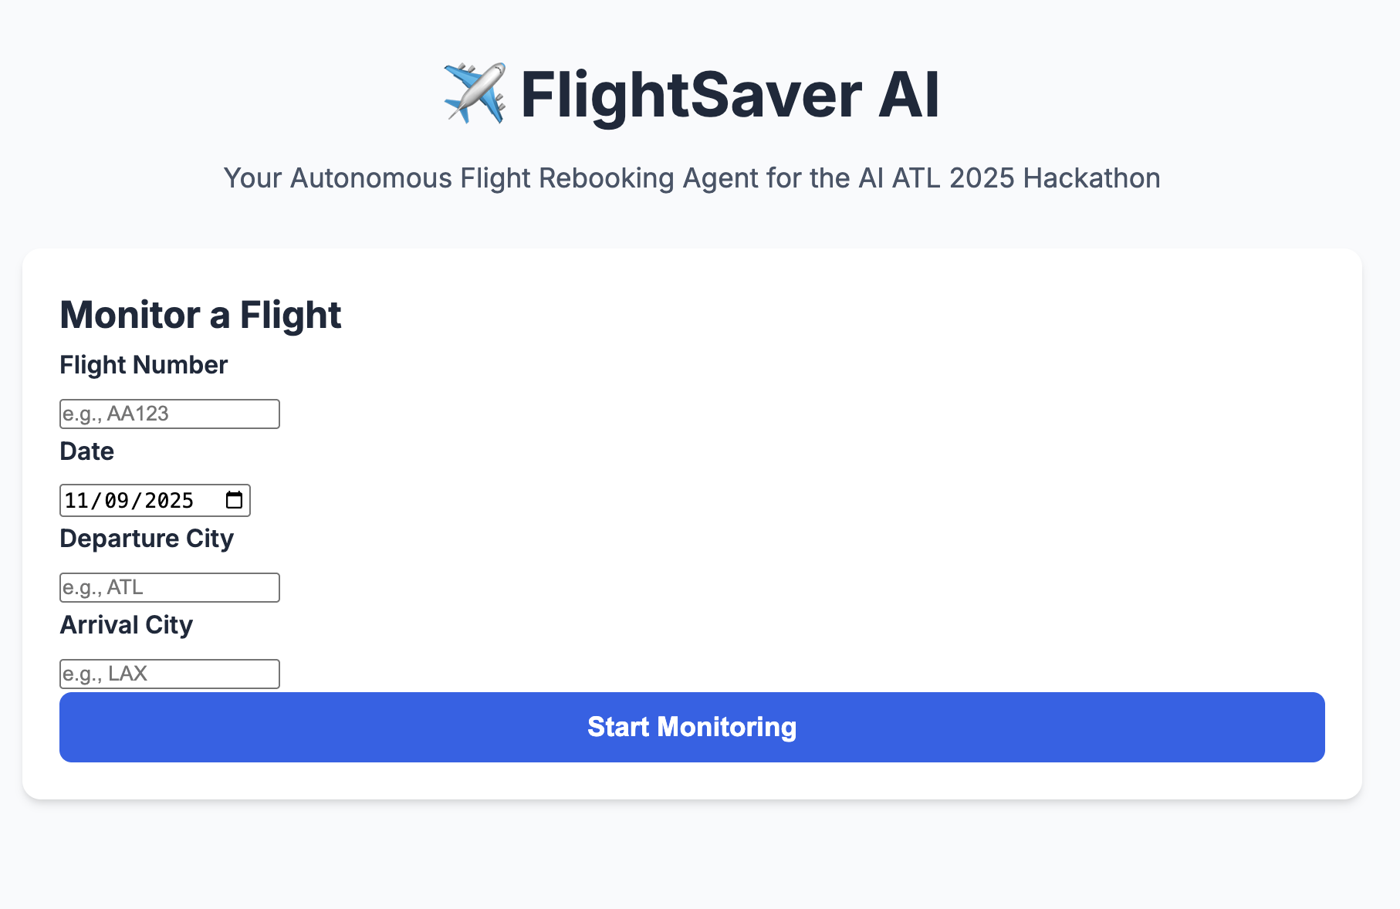Open the calendar picker in Date field
Image resolution: width=1400 pixels, height=909 pixels.
pyautogui.click(x=234, y=500)
